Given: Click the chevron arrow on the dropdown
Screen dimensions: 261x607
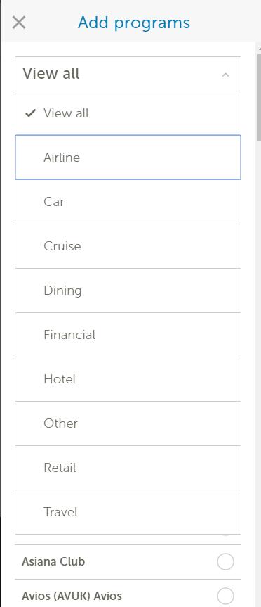Looking at the screenshot, I should point(225,75).
